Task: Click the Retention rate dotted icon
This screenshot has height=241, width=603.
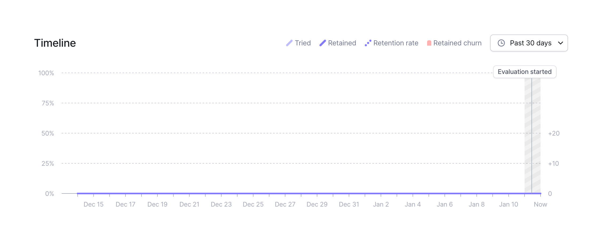Action: 368,43
